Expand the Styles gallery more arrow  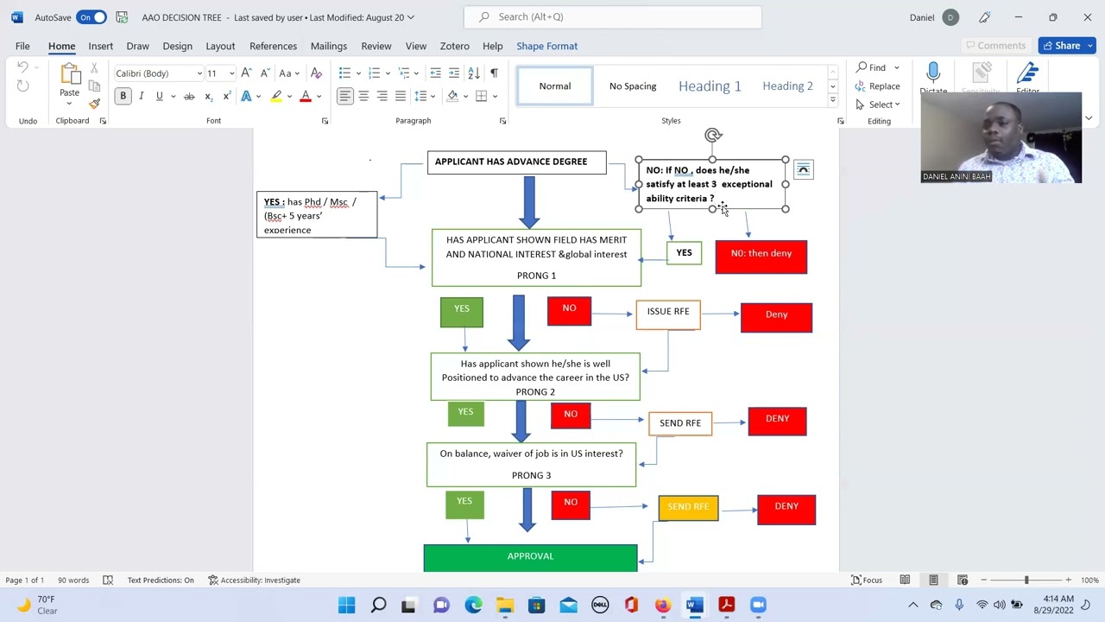click(x=832, y=100)
